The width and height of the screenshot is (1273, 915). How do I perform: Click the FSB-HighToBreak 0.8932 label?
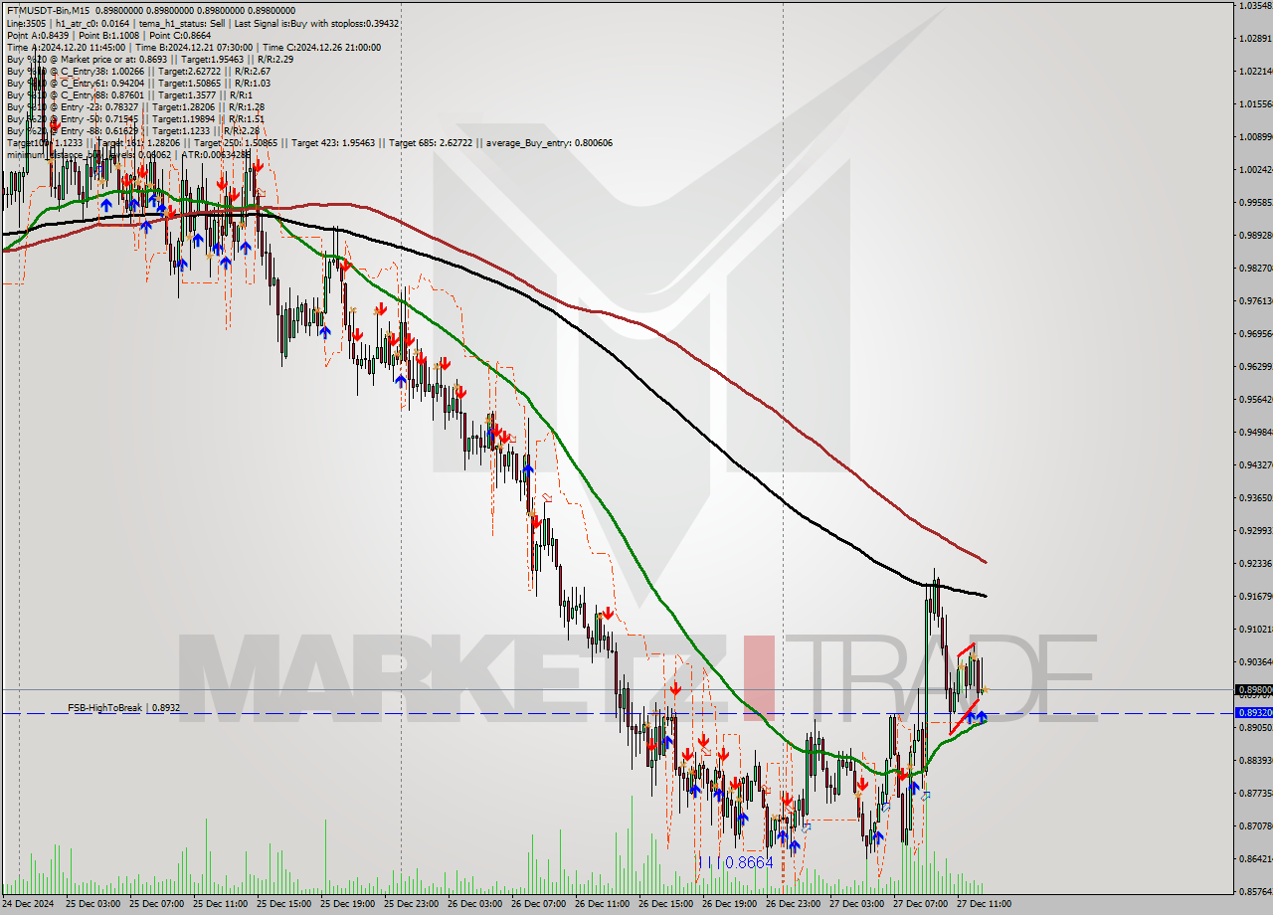123,707
